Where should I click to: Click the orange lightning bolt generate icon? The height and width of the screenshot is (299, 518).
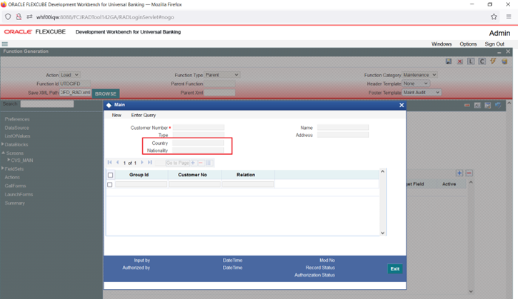pyautogui.click(x=493, y=61)
